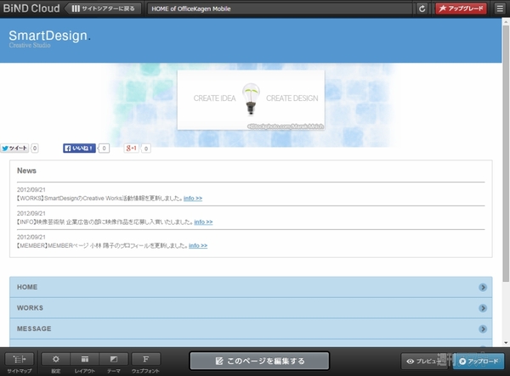Click the Creative Studio tagline text
The height and width of the screenshot is (376, 510).
pyautogui.click(x=30, y=45)
